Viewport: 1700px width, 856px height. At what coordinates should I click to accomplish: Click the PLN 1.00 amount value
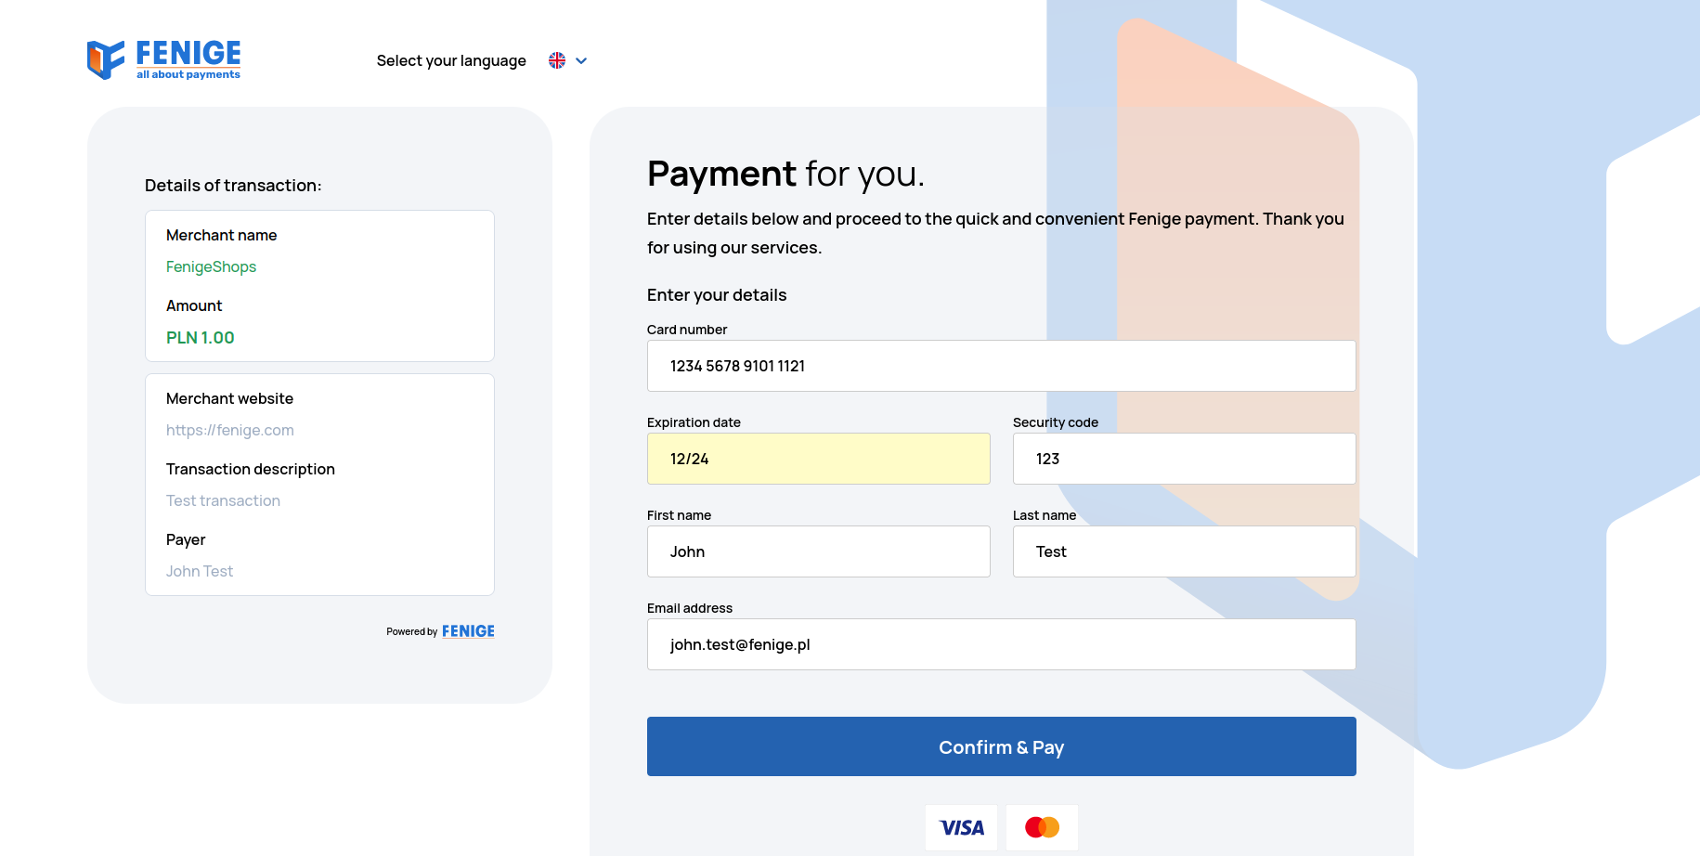[x=201, y=338]
